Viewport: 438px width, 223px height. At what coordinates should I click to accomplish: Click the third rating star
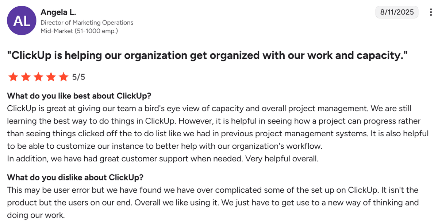(38, 77)
